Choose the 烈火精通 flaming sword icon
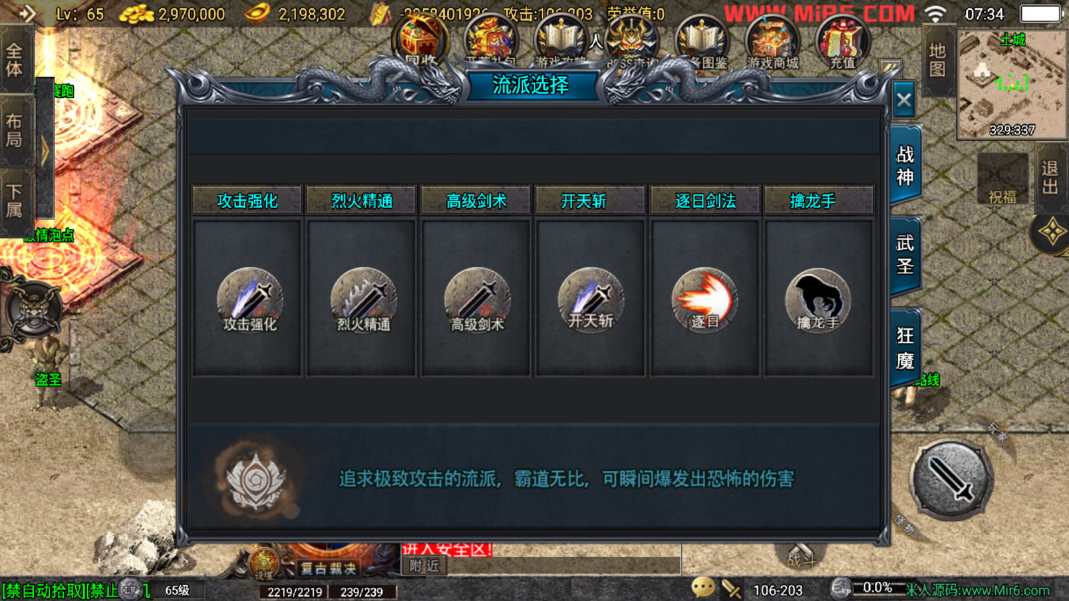This screenshot has height=601, width=1069. coord(363,300)
